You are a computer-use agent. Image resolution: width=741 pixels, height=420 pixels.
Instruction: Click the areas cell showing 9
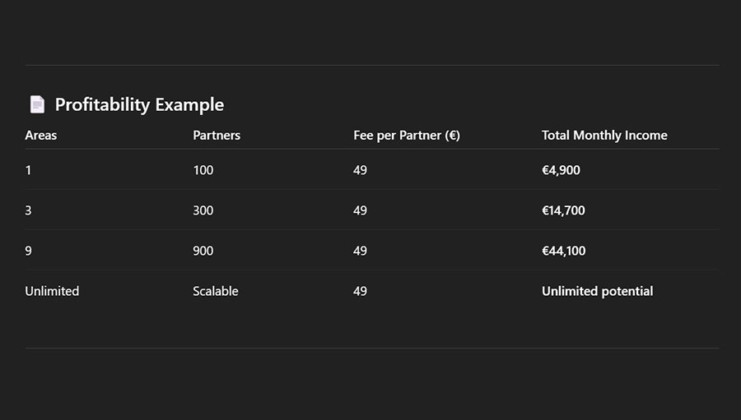click(x=29, y=251)
